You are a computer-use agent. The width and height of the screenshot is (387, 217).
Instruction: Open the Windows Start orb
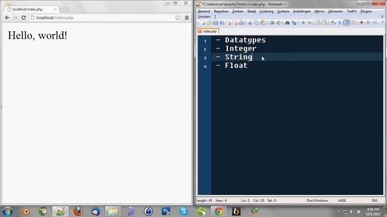click(7, 212)
